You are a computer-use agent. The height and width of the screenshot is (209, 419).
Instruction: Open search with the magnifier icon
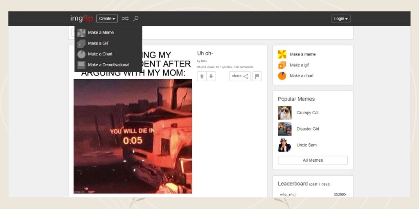coord(136,18)
